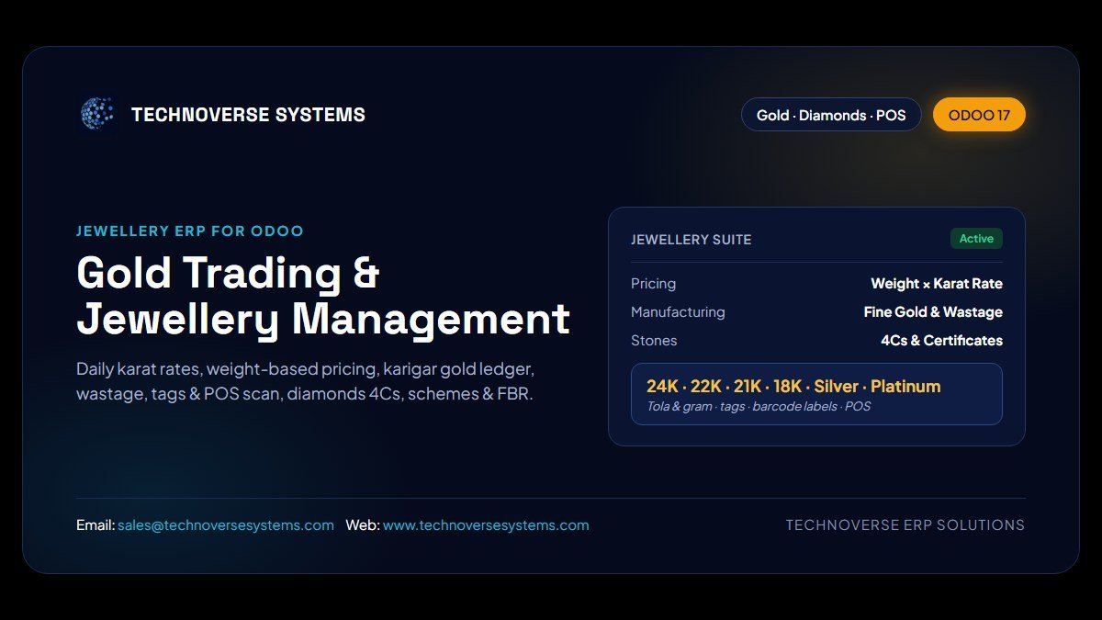Click the Email: label in footer
The image size is (1102, 620).
tap(96, 525)
